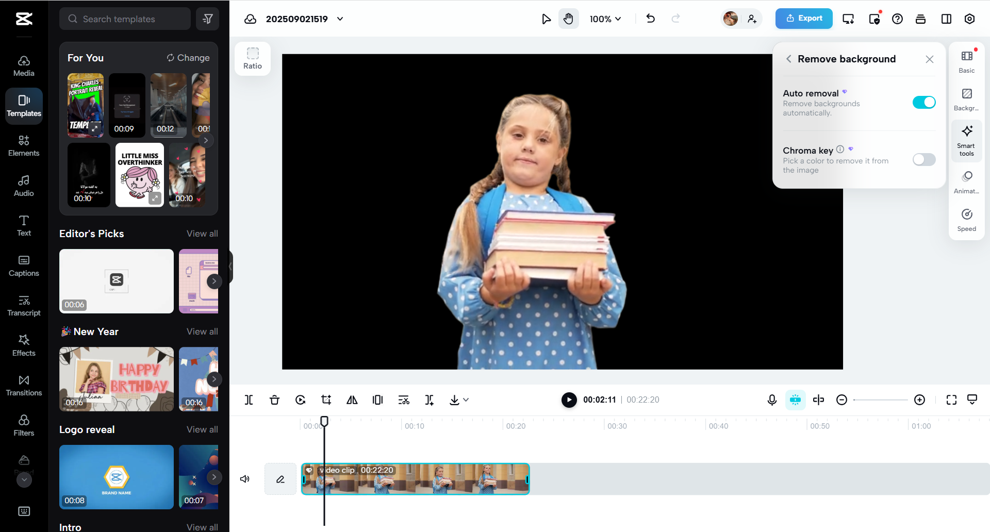
Task: Click the track edit pencil button
Action: point(280,479)
